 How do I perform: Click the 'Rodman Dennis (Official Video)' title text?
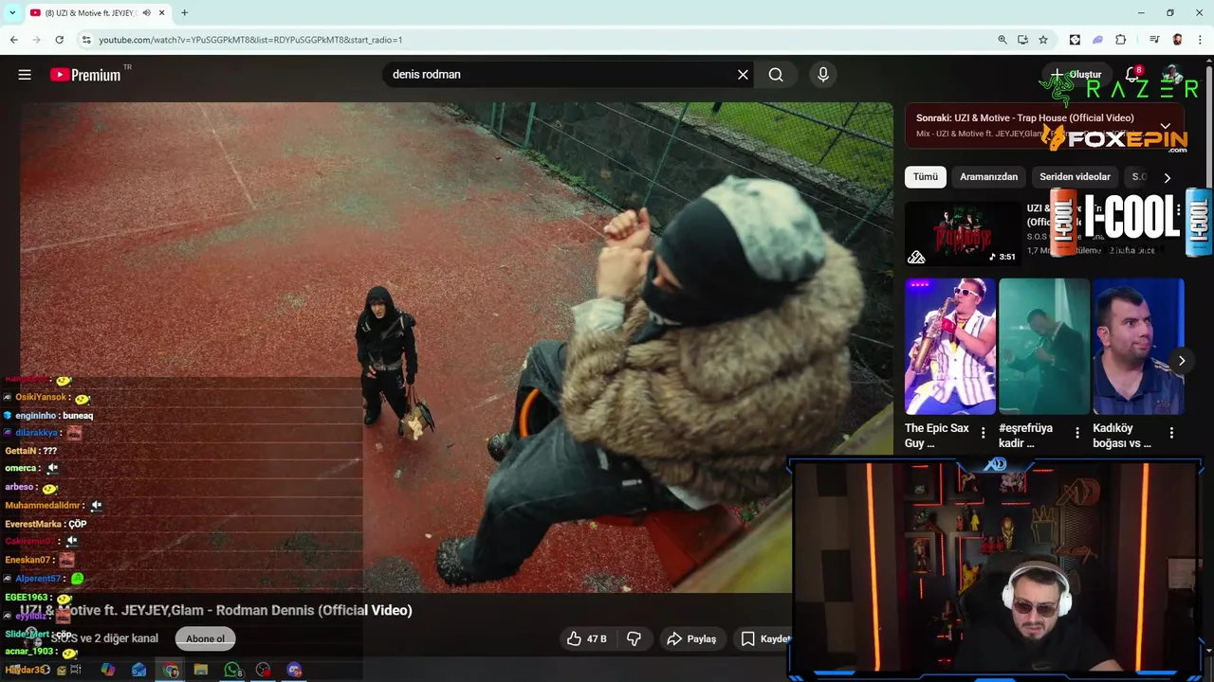(314, 611)
